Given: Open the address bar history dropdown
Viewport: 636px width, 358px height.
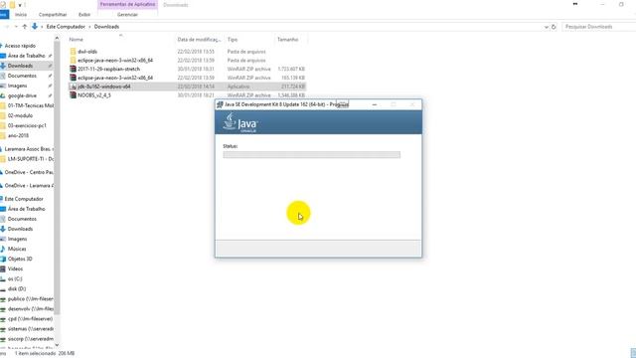Looking at the screenshot, I should pos(546,27).
